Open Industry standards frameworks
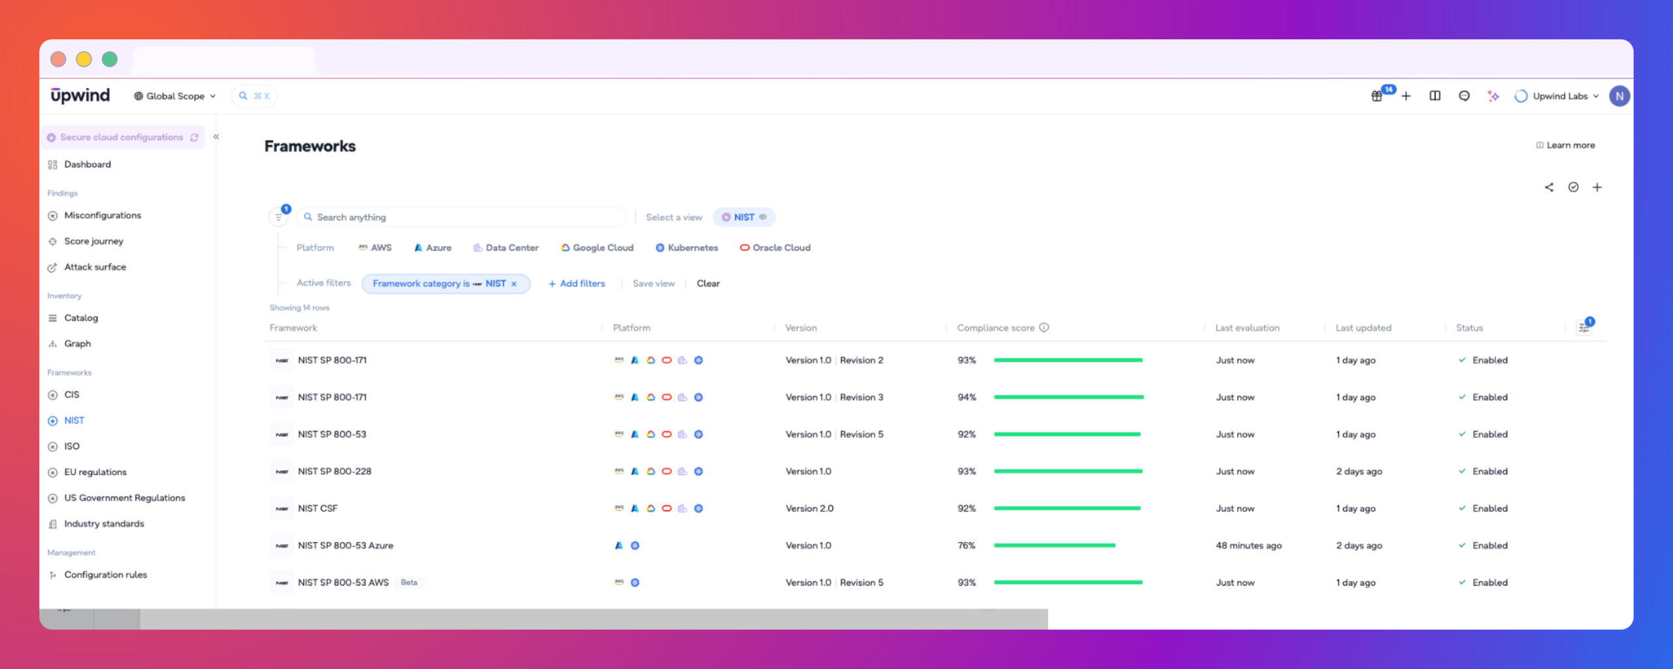The image size is (1673, 669). coord(104,524)
